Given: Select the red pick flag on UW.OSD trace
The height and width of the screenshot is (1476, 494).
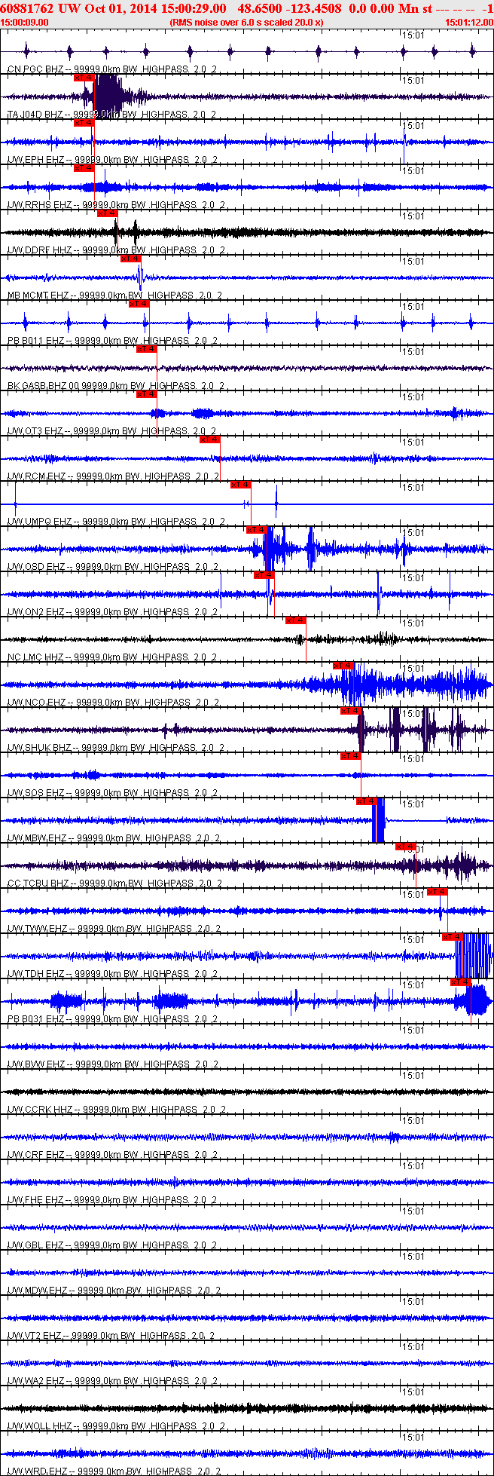Looking at the screenshot, I should pos(256,529).
